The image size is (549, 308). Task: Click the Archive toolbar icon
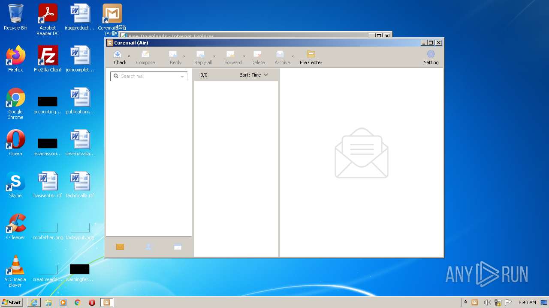(x=280, y=54)
